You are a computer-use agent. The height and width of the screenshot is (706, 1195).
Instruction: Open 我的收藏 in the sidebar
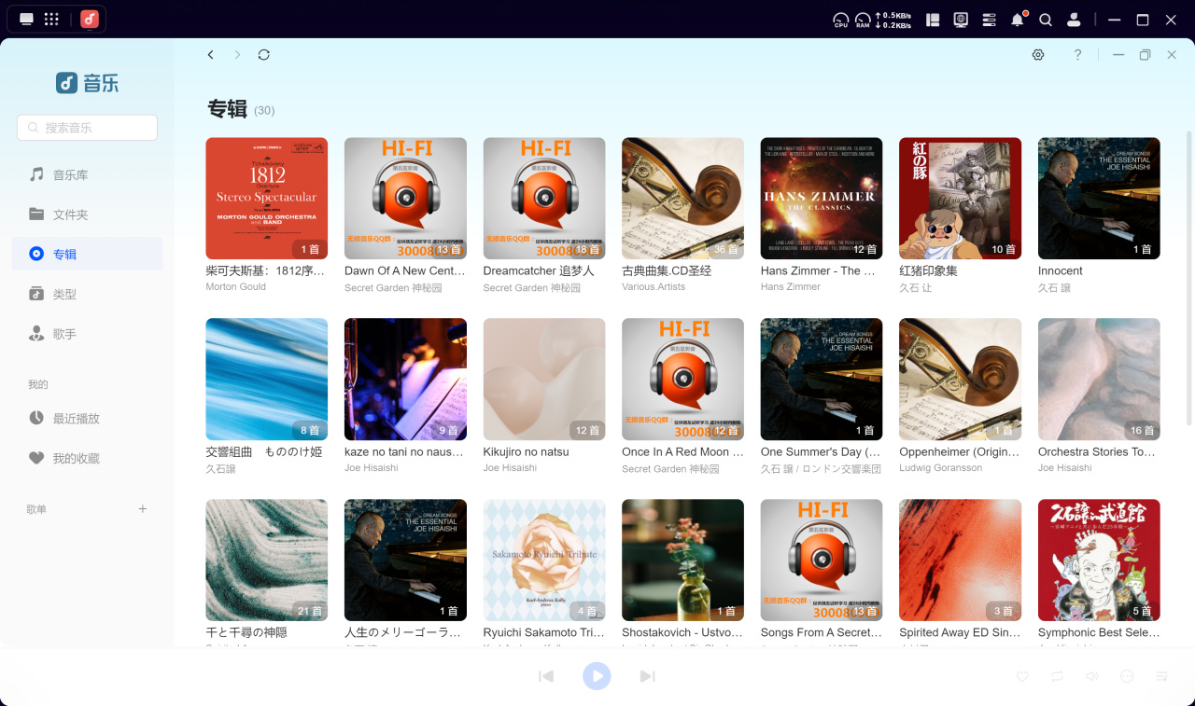pyautogui.click(x=87, y=459)
